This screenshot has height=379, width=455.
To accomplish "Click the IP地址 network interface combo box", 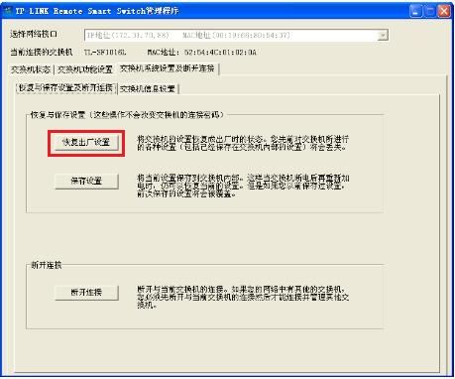I will pos(236,35).
